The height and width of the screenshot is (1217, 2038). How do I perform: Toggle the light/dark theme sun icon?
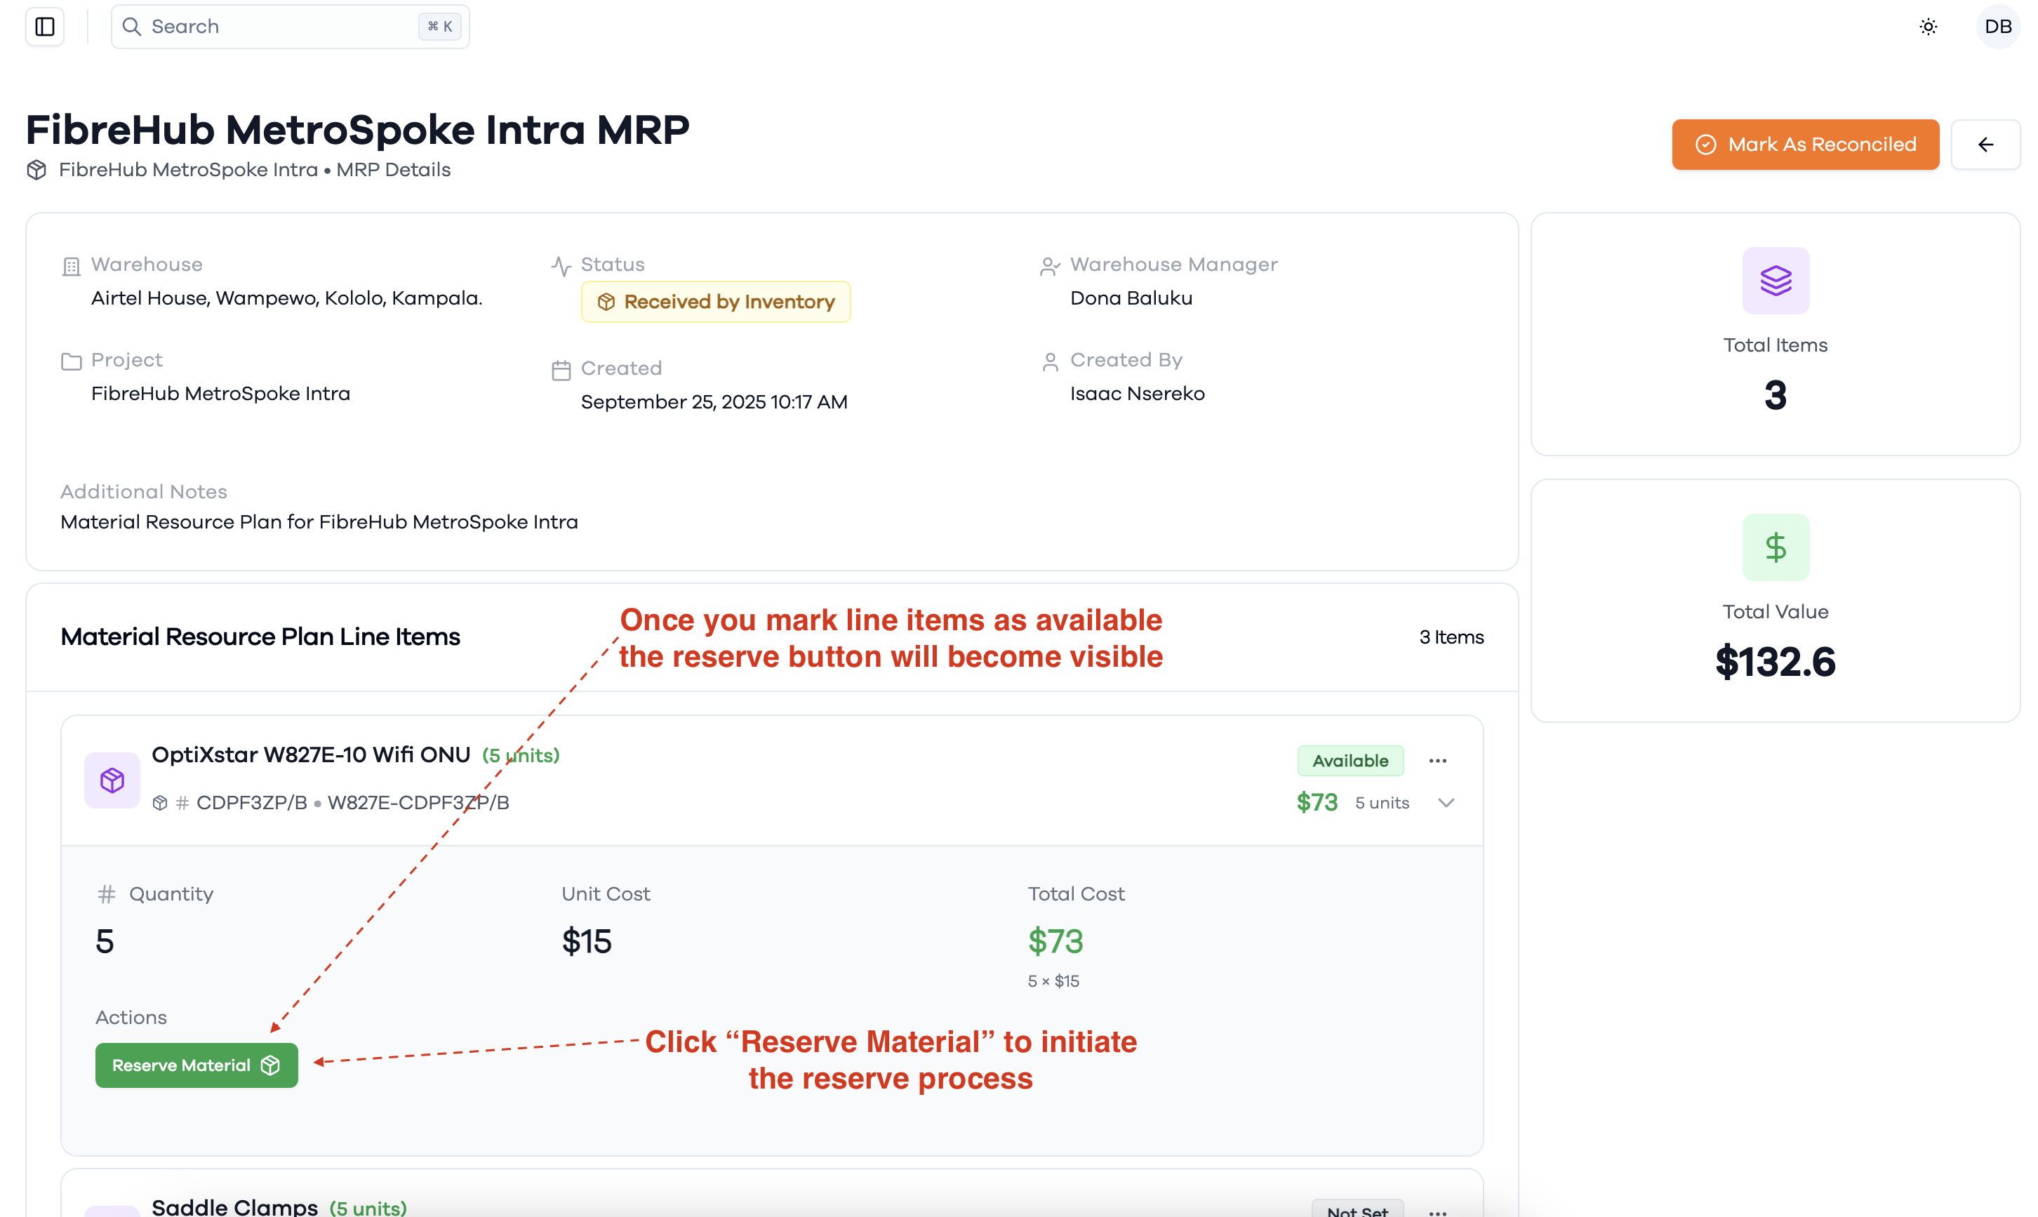(1928, 26)
